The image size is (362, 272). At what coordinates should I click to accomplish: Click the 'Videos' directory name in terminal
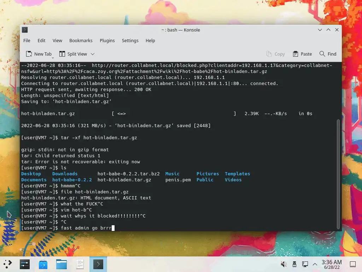tap(233, 180)
